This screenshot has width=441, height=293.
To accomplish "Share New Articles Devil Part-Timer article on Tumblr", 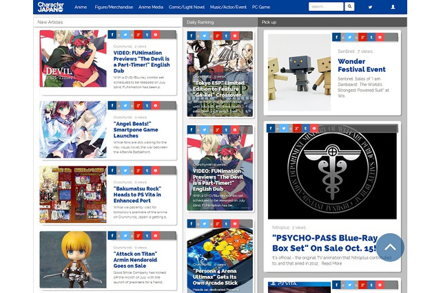I will [x=147, y=34].
